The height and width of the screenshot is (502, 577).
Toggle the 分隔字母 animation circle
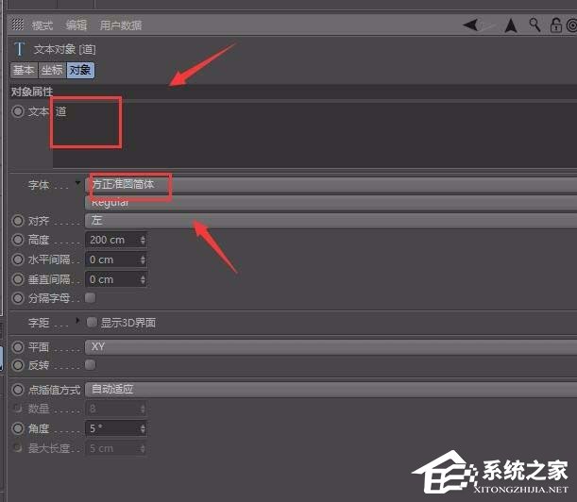(18, 298)
